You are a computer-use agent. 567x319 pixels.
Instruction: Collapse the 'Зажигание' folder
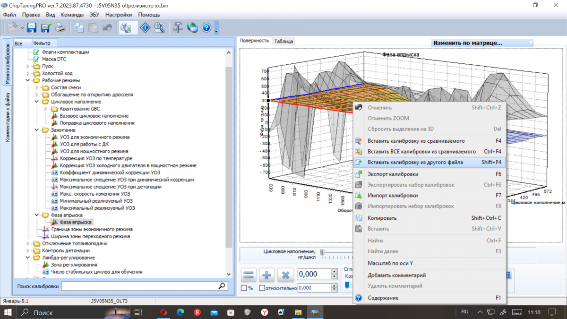tap(37, 130)
